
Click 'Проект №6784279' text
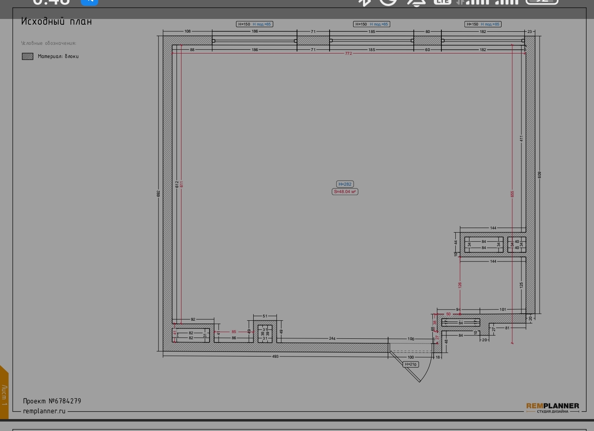(52, 401)
